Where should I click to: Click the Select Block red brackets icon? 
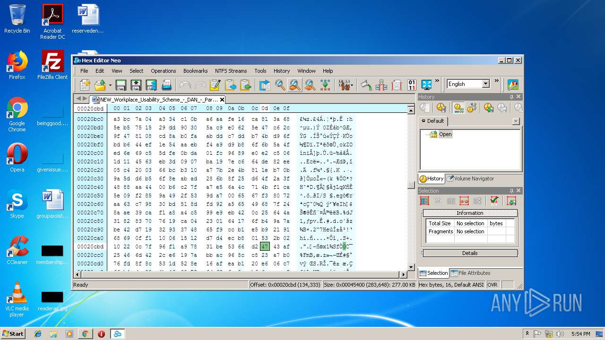click(396, 85)
